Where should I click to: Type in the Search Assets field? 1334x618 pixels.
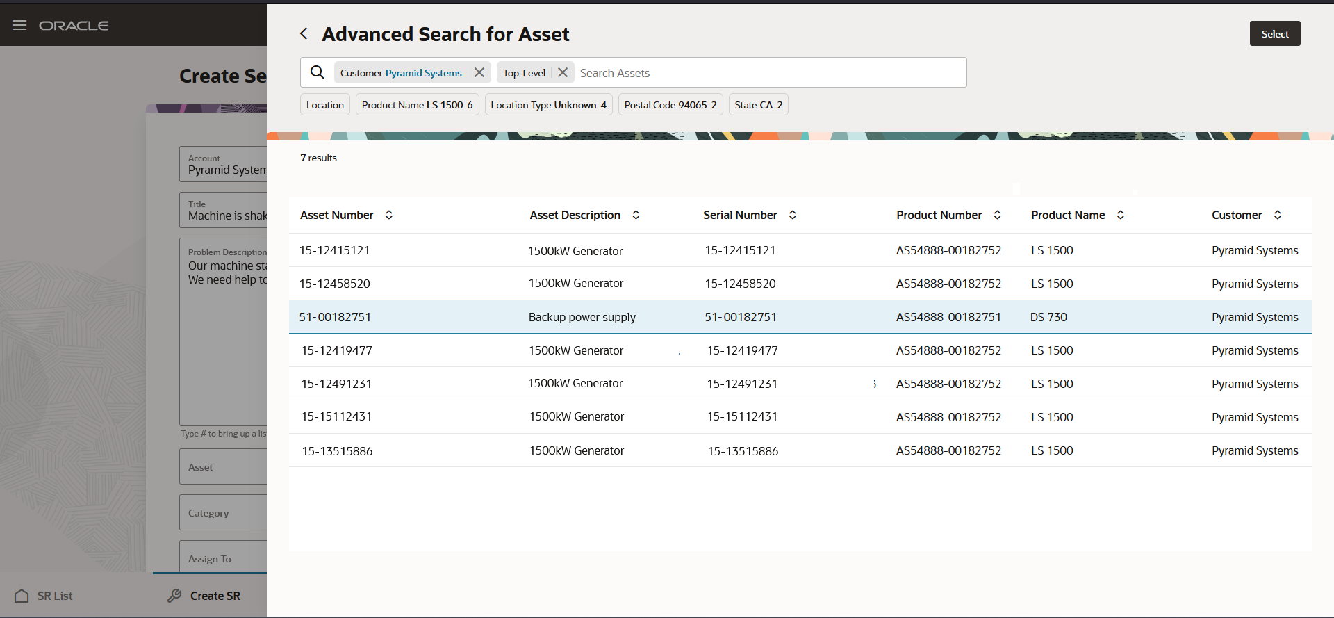point(764,73)
